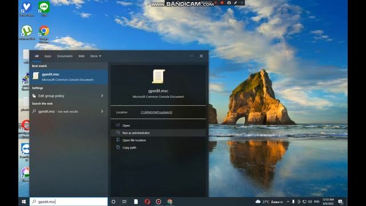Click the Bandicam screenshot camera icon
Image resolution: width=366 pixels, height=206 pixels.
click(229, 3)
